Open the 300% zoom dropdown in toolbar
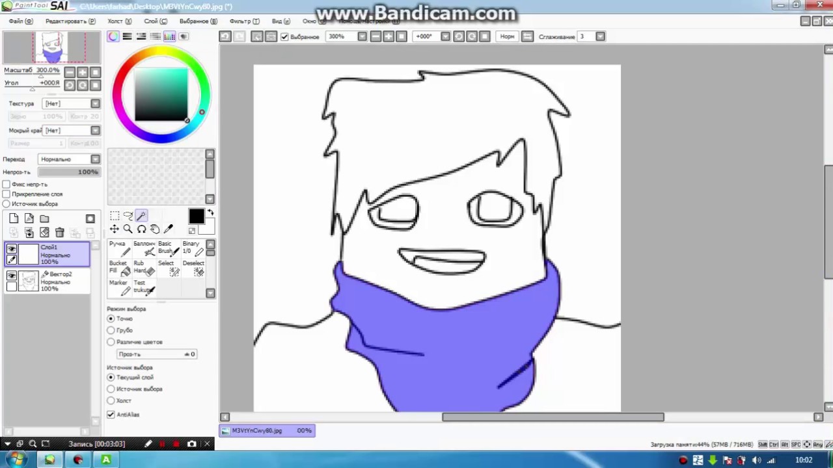833x468 pixels. 362,36
